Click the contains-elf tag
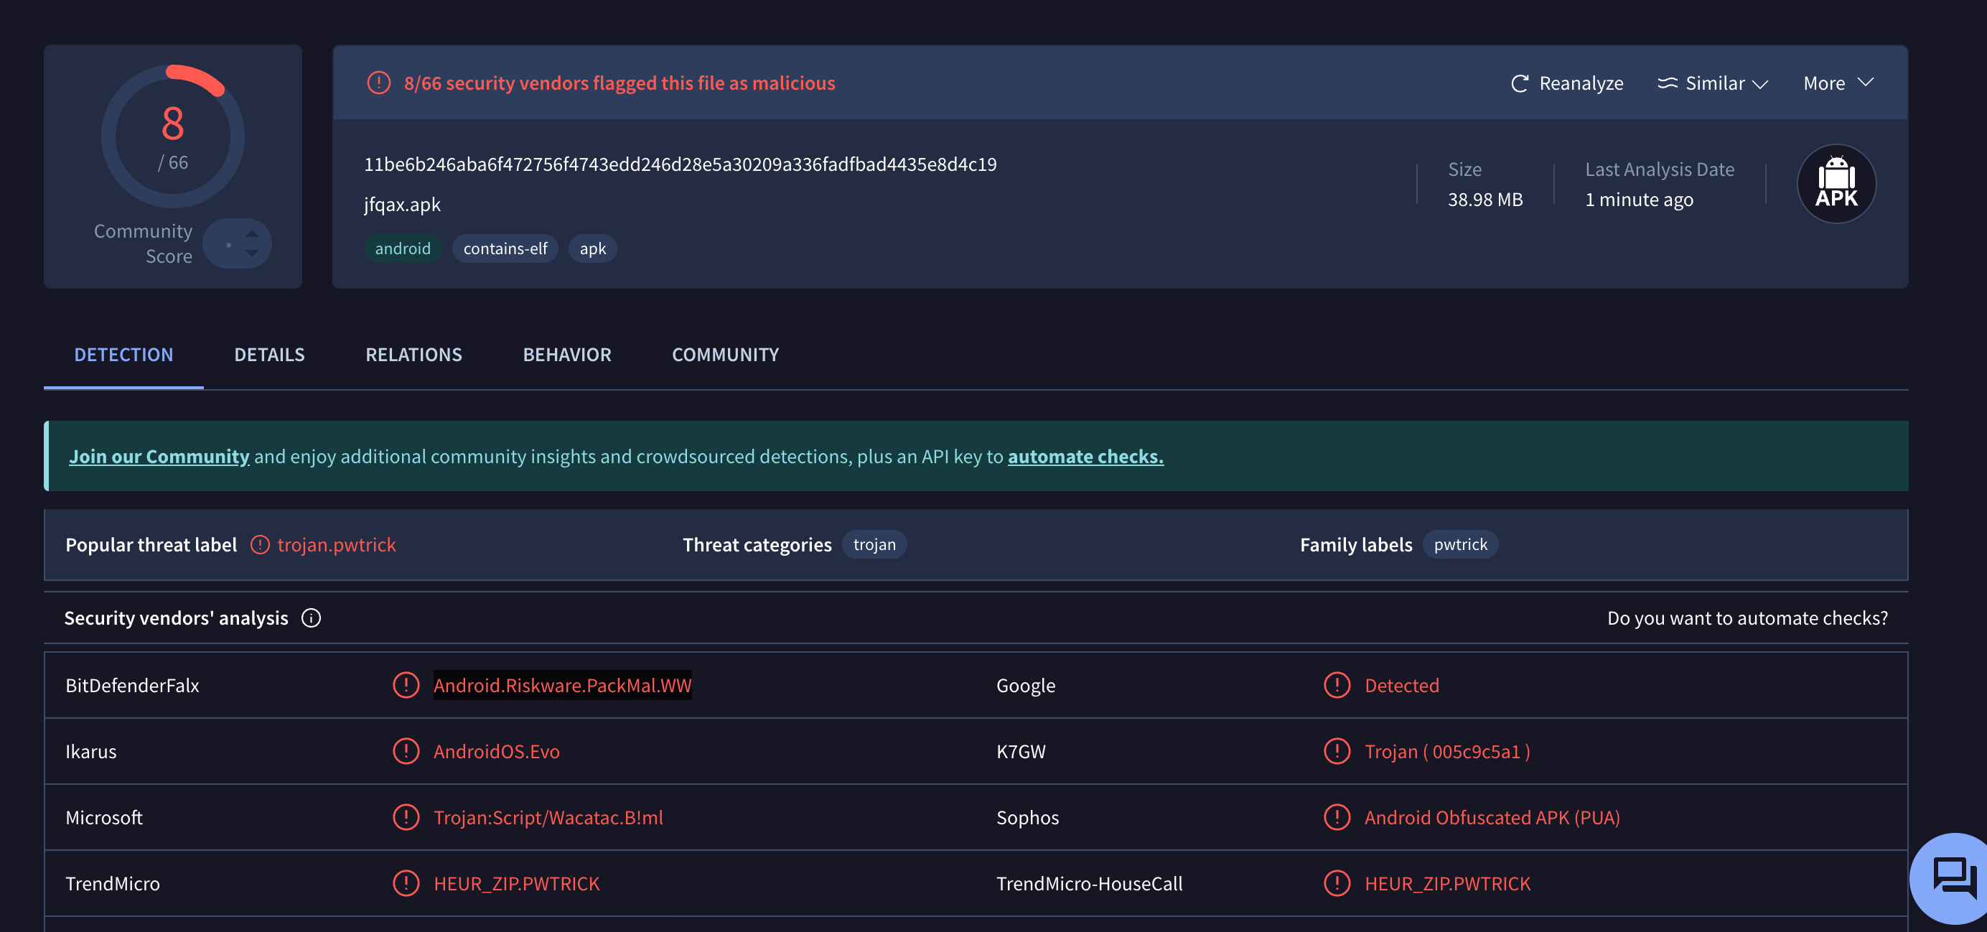Viewport: 1987px width, 932px height. (x=505, y=248)
